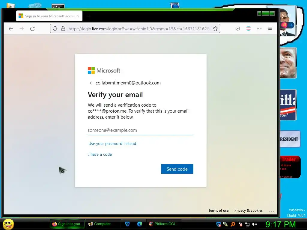Close the Microsoft sign-in tab
This screenshot has width=307, height=230.
[x=78, y=16]
